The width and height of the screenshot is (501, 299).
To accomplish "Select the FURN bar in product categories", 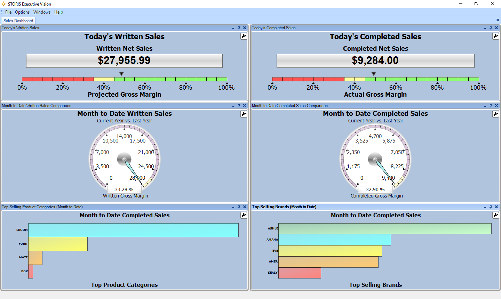I will [58, 244].
